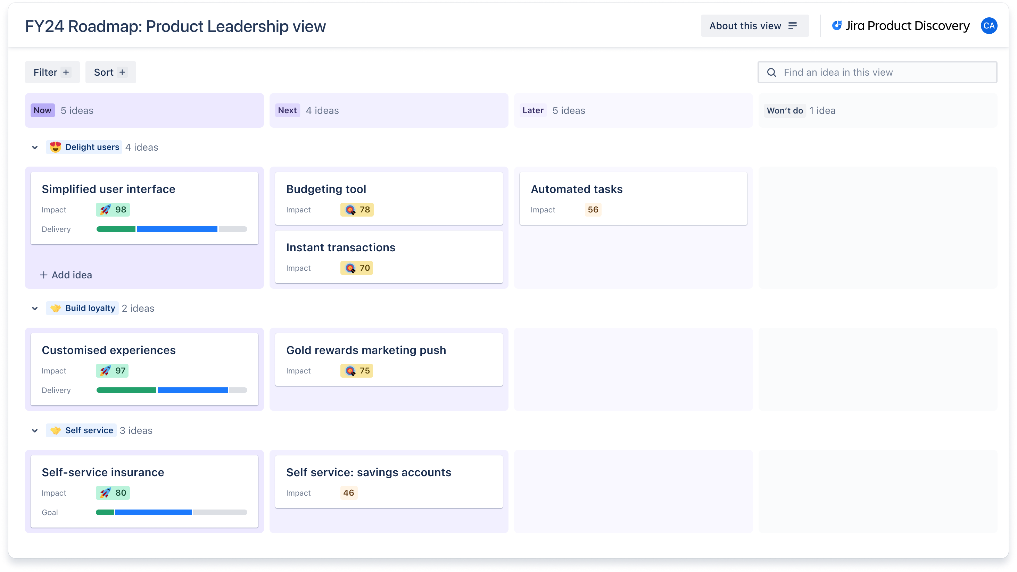Click target icon on Gold rewards impact

(x=350, y=370)
